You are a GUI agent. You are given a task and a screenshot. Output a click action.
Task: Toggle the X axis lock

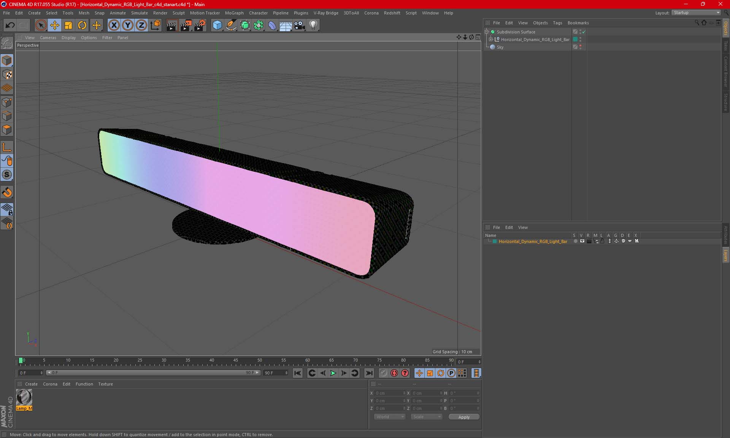click(x=114, y=25)
